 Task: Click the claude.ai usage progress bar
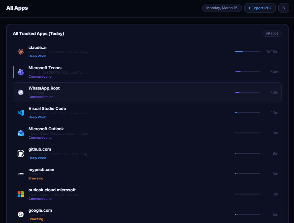click(x=248, y=51)
